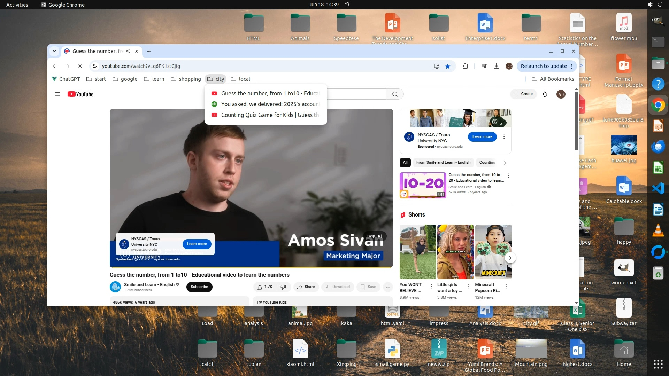Select the Counting filter chip
Image resolution: width=669 pixels, height=376 pixels.
coord(487,163)
